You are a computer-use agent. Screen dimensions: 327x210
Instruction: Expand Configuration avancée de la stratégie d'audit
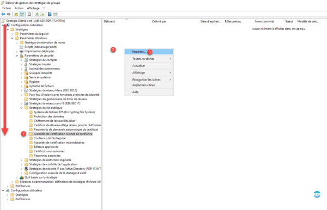21,173
